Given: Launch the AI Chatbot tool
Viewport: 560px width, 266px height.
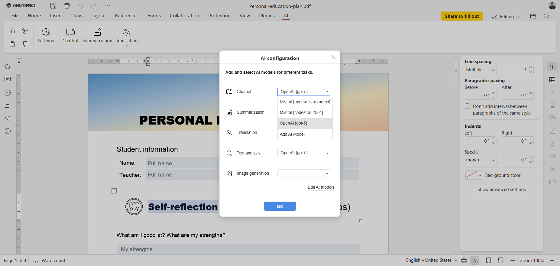Looking at the screenshot, I should coord(70,36).
